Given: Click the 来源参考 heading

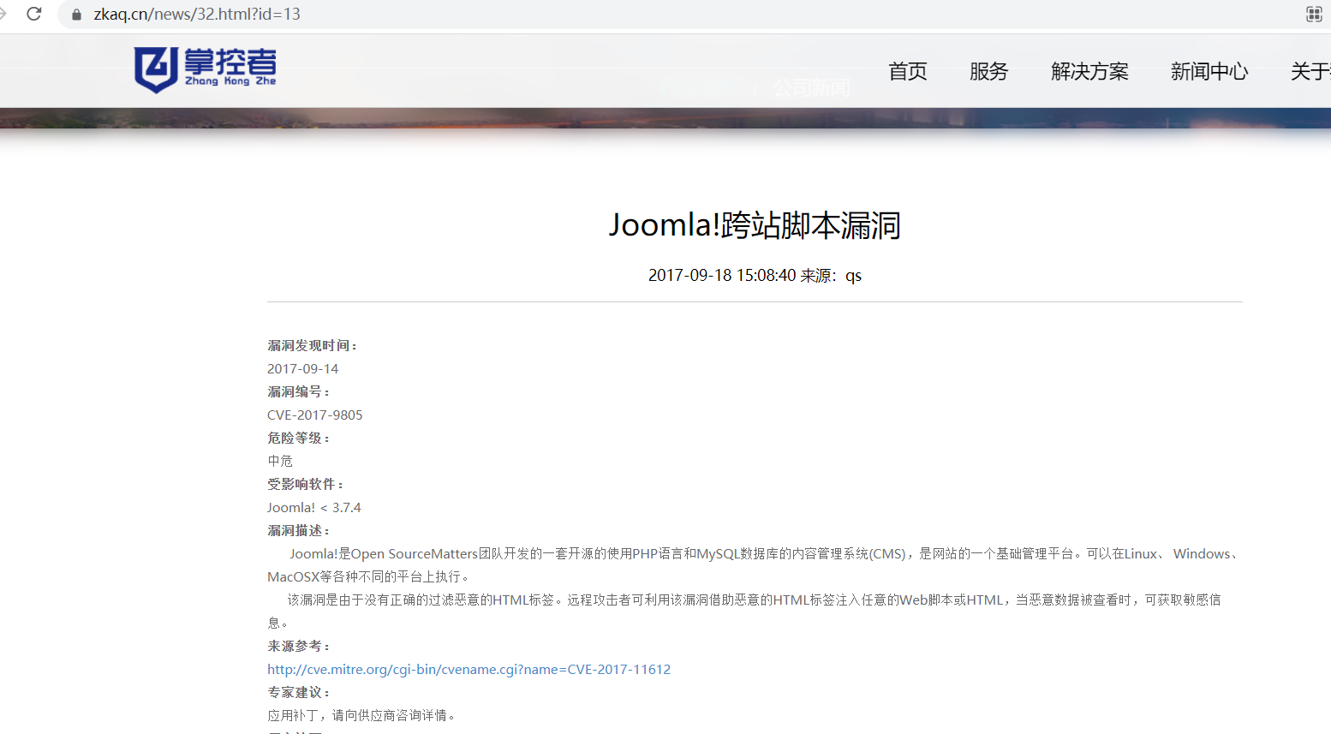Looking at the screenshot, I should pos(299,647).
